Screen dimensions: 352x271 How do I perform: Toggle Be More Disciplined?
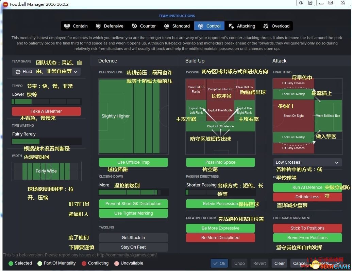[x=220, y=238]
